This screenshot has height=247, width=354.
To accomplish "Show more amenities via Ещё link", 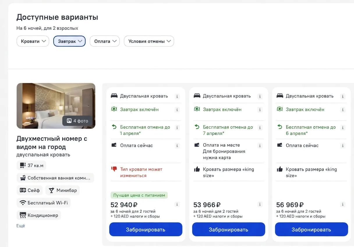I will 21,226.
